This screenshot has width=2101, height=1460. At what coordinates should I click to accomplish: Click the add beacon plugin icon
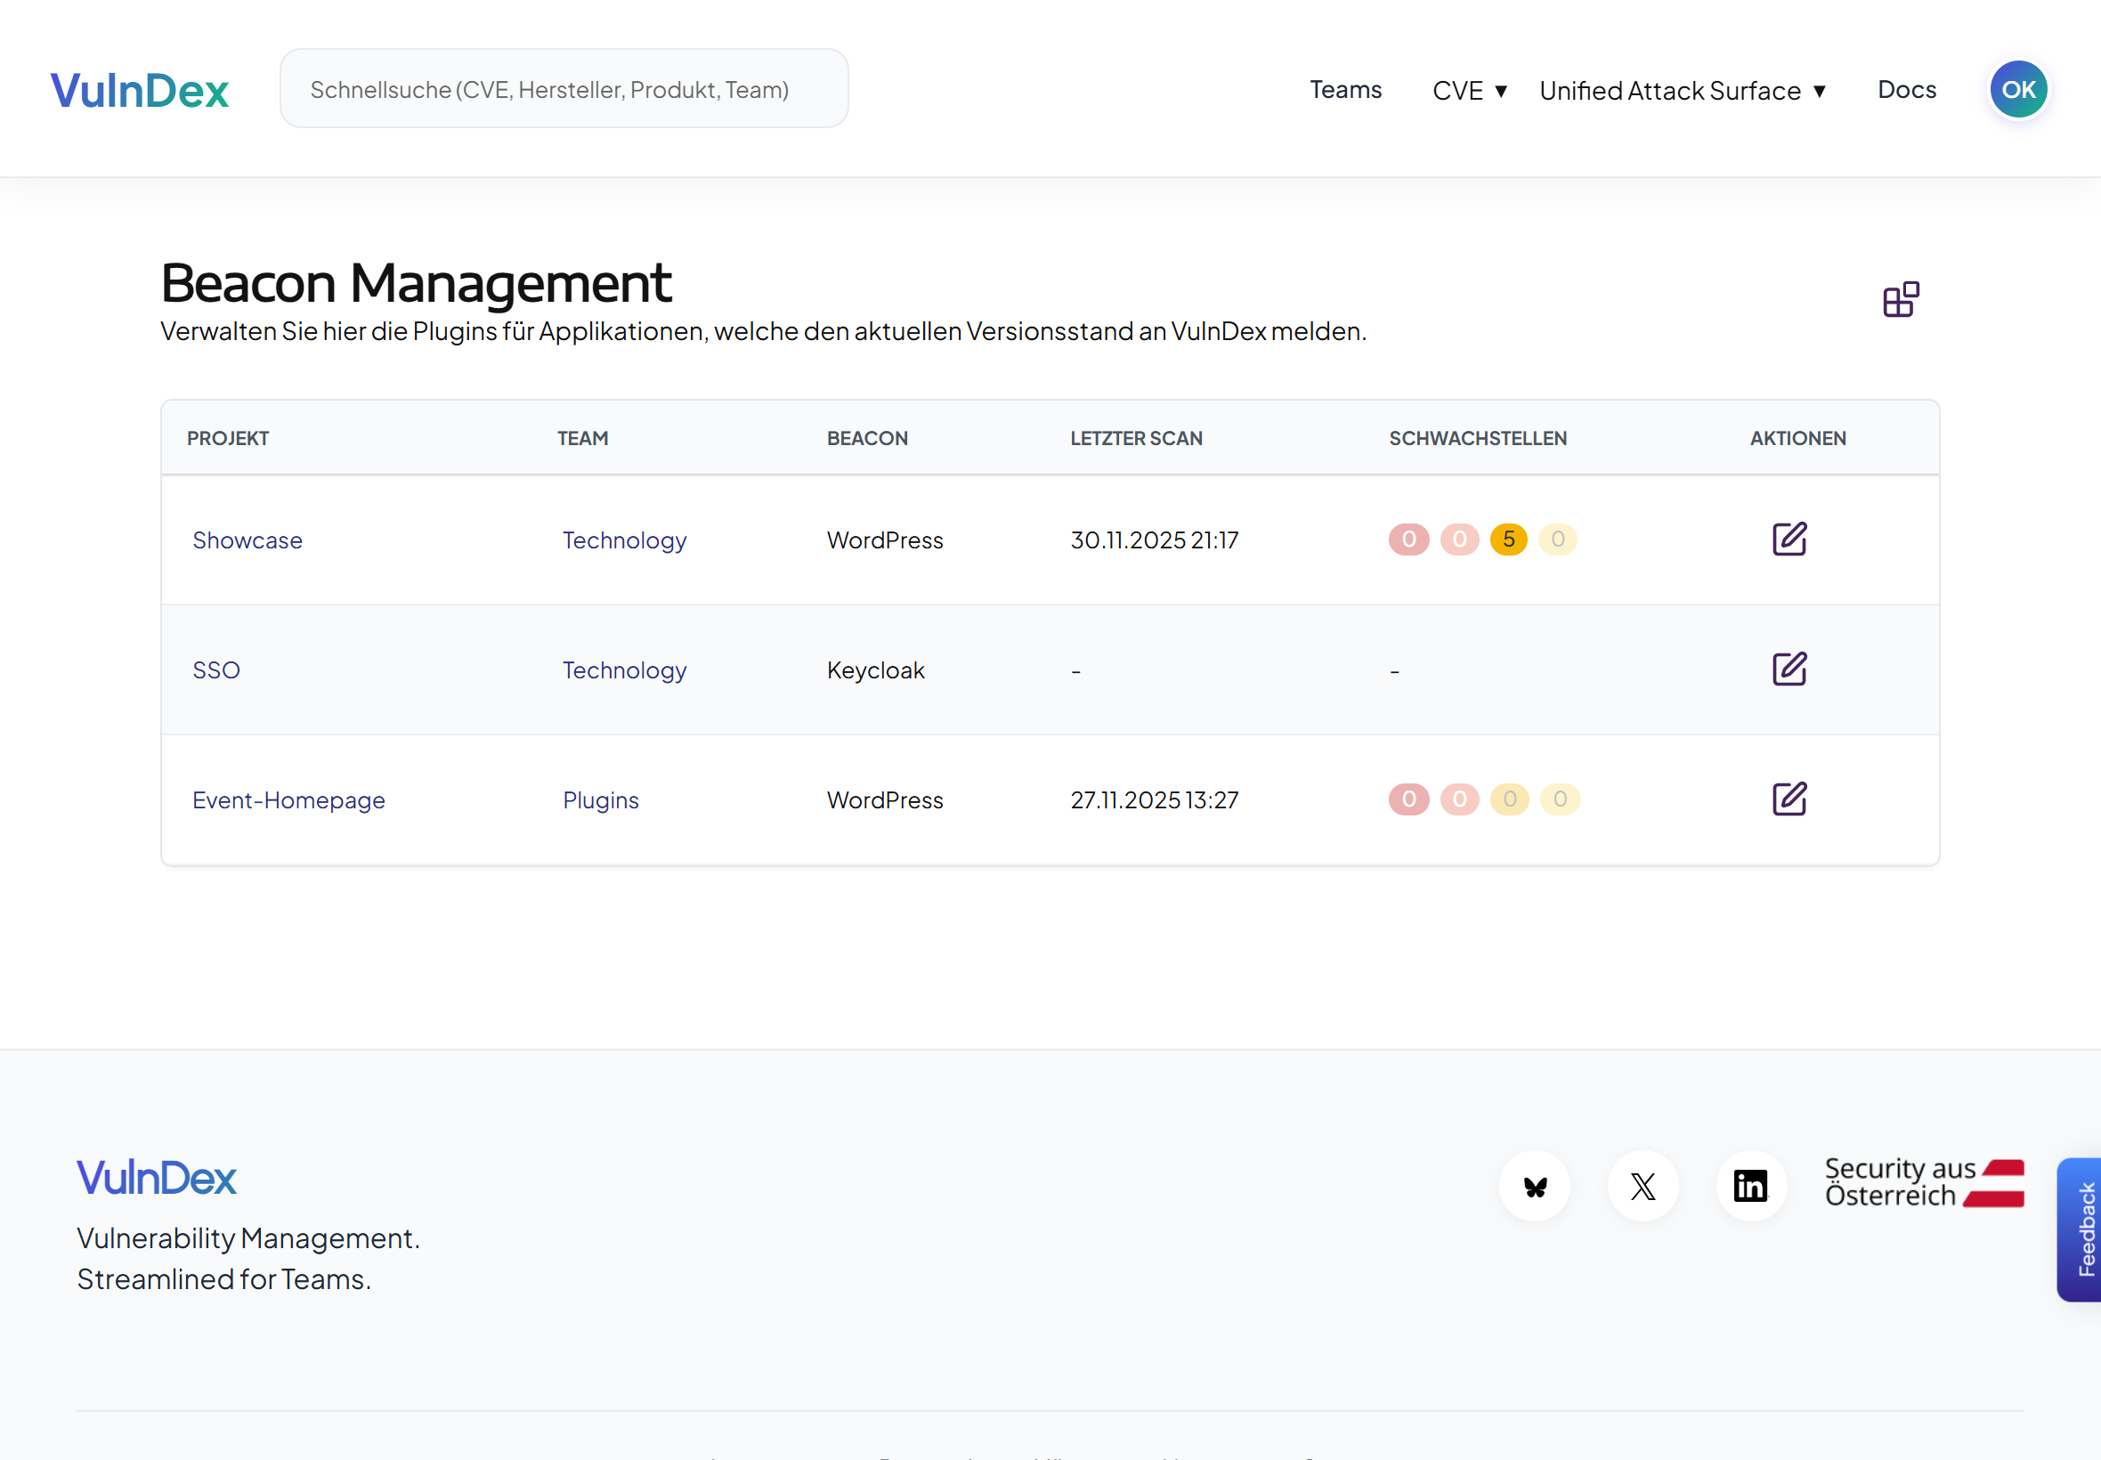point(1900,299)
